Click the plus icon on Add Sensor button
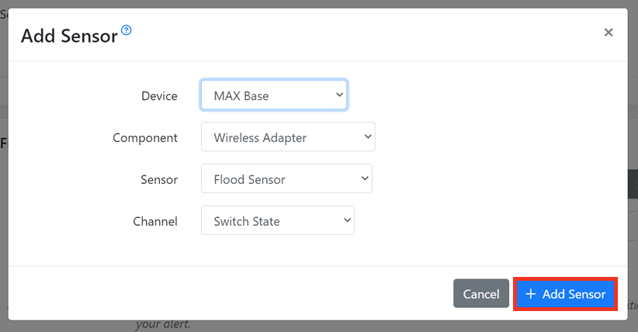The width and height of the screenshot is (638, 332). pyautogui.click(x=531, y=294)
